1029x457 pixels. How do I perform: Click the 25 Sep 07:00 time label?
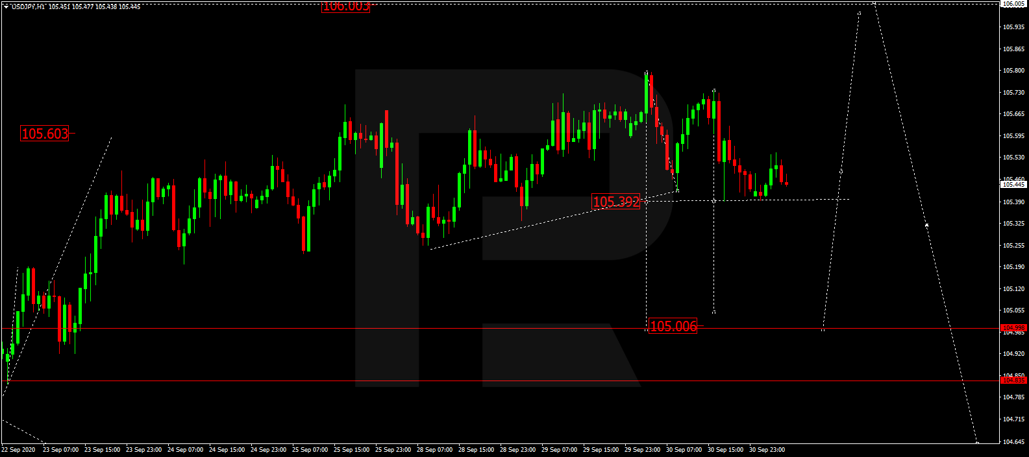click(x=310, y=450)
